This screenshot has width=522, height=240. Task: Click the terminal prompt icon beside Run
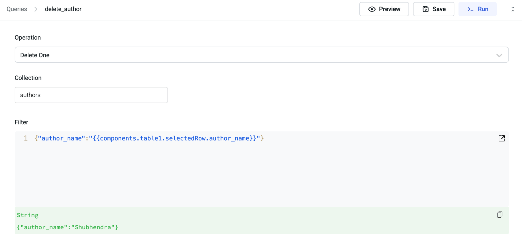(470, 9)
